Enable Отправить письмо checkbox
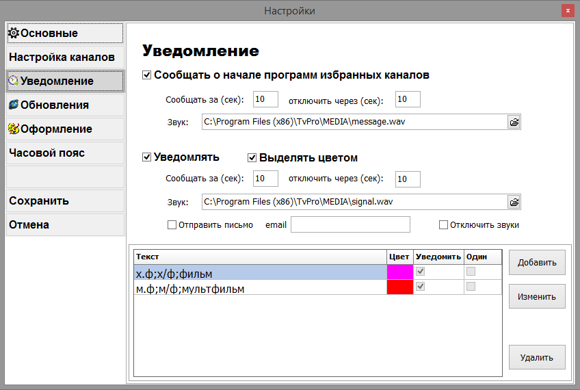 (172, 224)
